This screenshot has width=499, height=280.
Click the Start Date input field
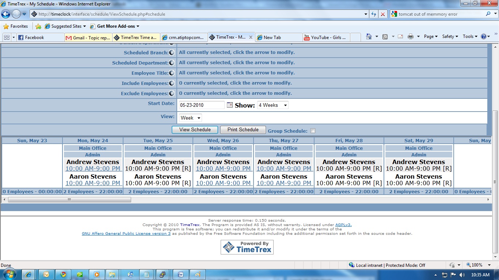point(201,105)
